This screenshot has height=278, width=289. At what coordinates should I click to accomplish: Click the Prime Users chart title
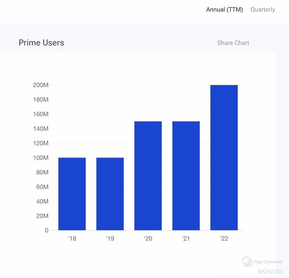click(41, 43)
